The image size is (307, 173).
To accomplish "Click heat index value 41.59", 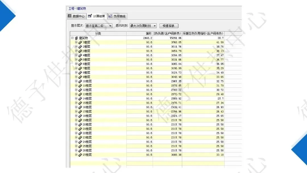I will click(220, 42).
